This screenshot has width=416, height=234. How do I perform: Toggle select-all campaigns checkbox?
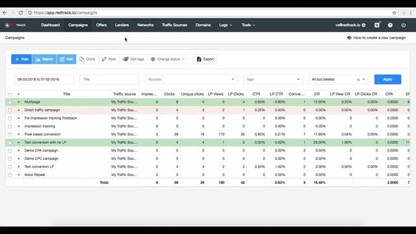pyautogui.click(x=10, y=94)
